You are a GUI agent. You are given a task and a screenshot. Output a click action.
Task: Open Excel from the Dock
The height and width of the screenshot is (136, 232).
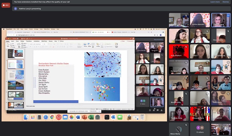tap(91, 117)
